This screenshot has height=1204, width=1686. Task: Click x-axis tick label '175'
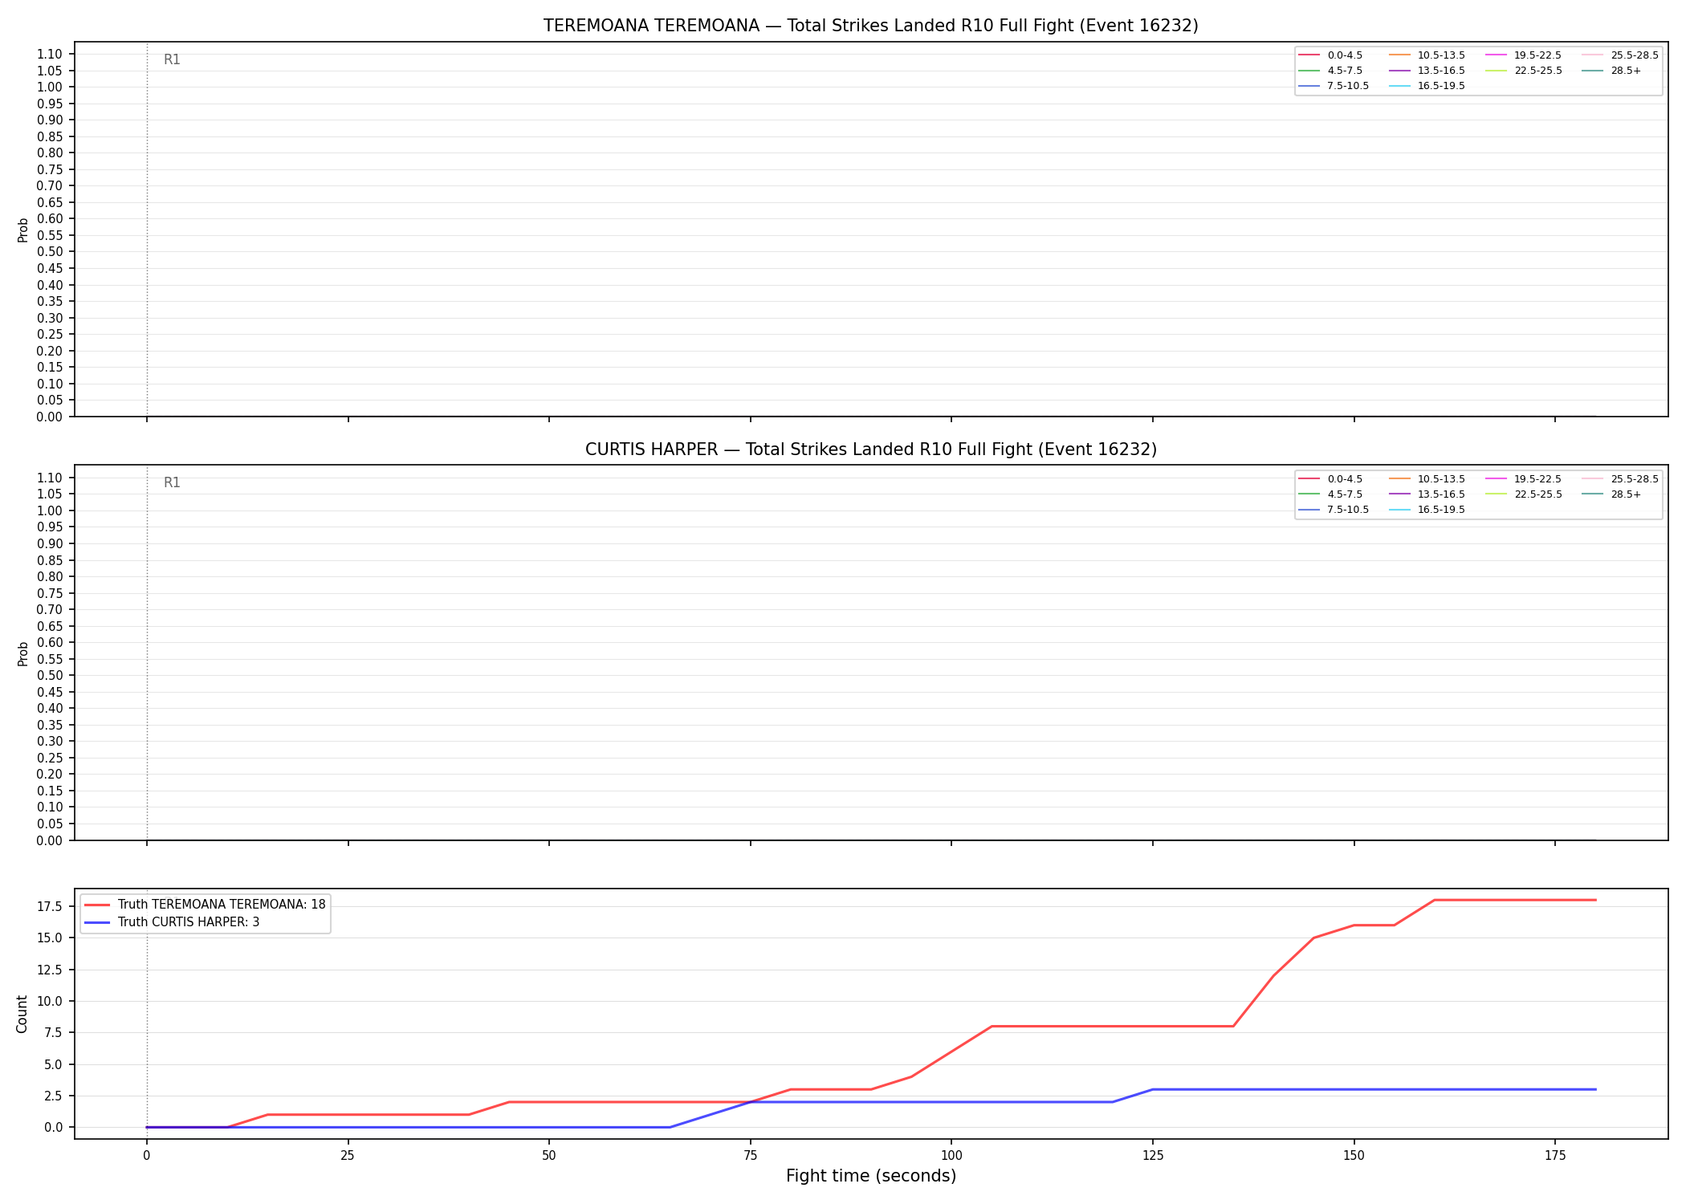click(x=1555, y=1156)
